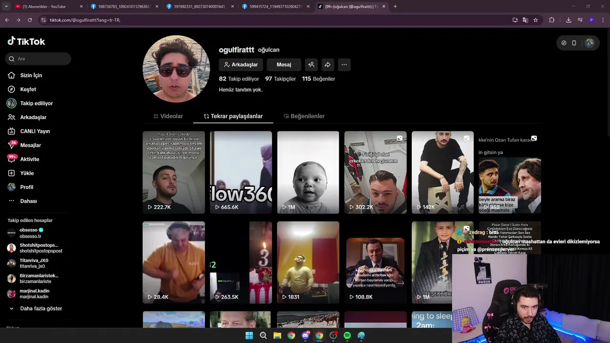Switch to the Videolar tab

tap(168, 116)
